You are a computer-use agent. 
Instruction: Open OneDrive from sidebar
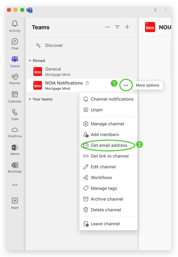tap(15, 132)
